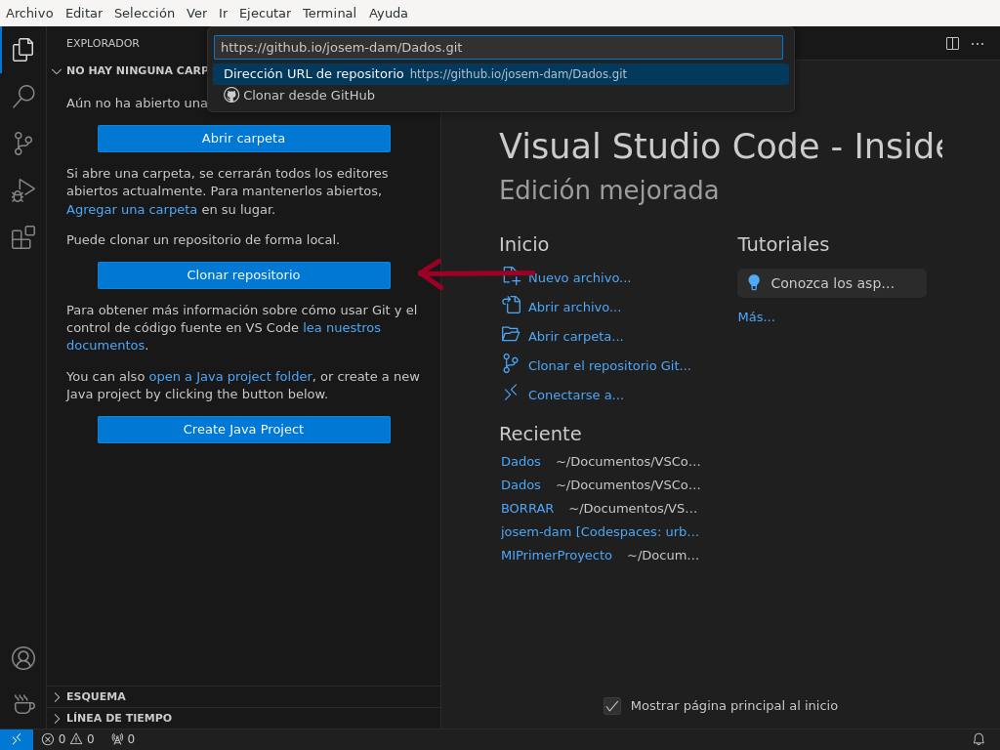Click the new file icon beside Nuevo archivo
This screenshot has width=1000, height=750.
511,276
